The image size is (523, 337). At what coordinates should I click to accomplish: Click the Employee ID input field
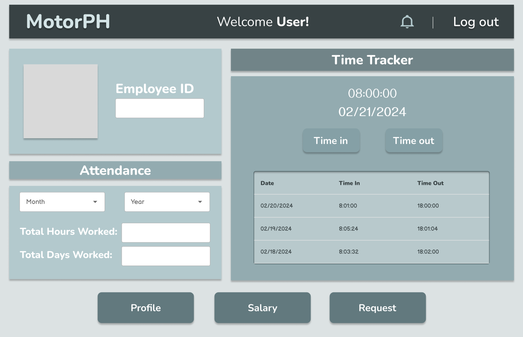point(159,108)
